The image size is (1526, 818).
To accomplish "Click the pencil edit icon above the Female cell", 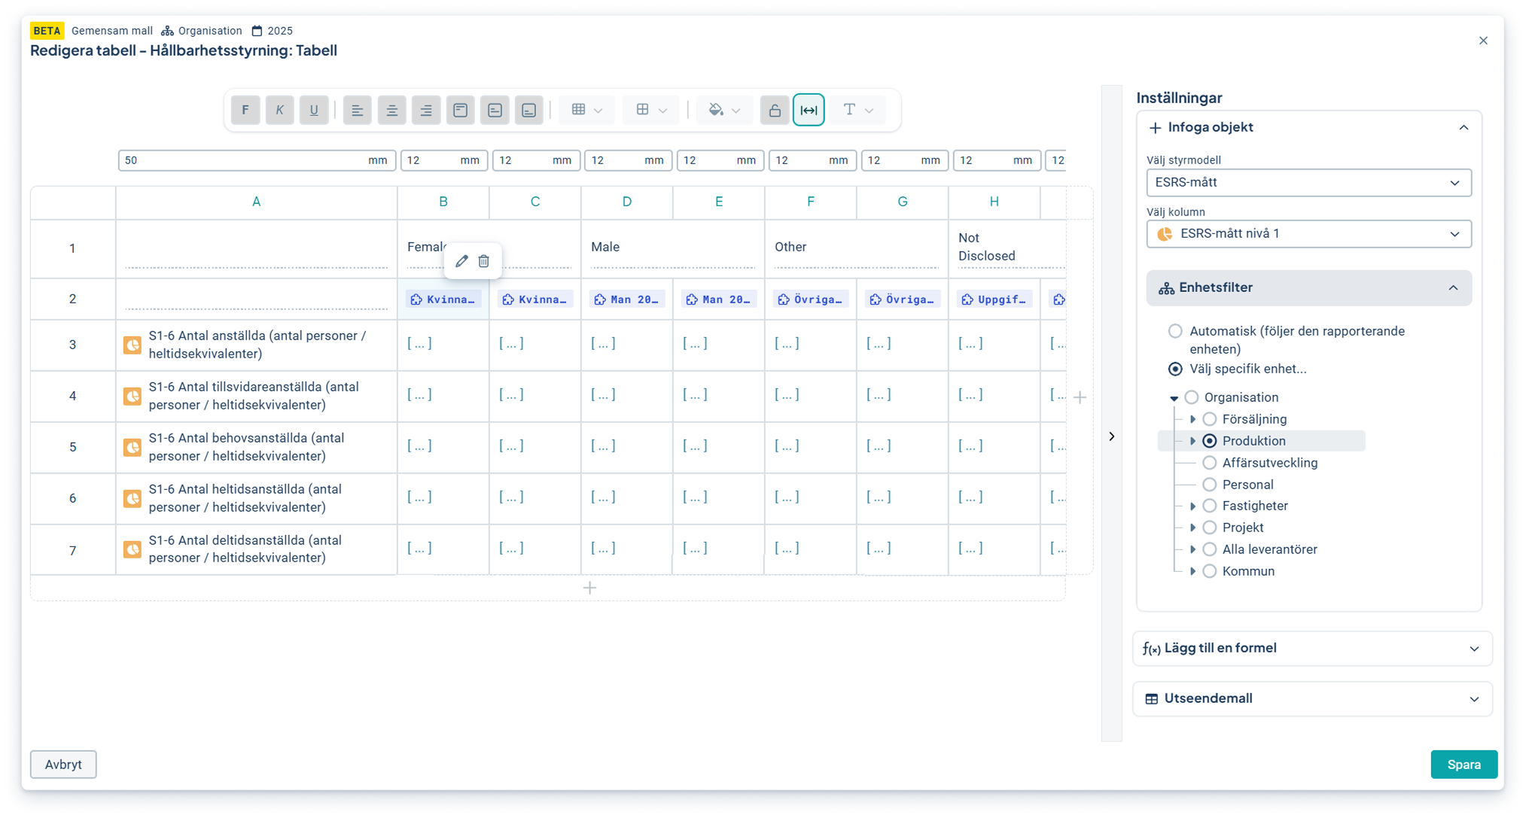I will [x=461, y=261].
